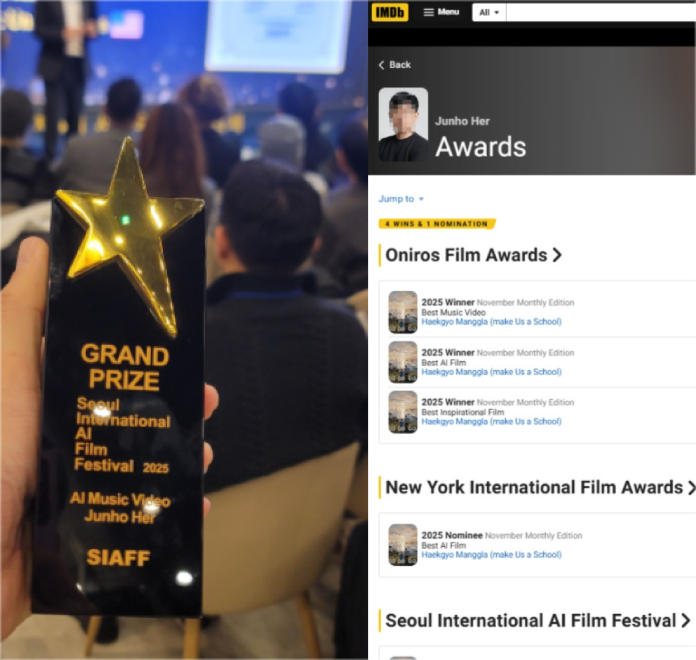Open the Oniros Film Awards heading
The width and height of the screenshot is (696, 660).
[x=474, y=255]
